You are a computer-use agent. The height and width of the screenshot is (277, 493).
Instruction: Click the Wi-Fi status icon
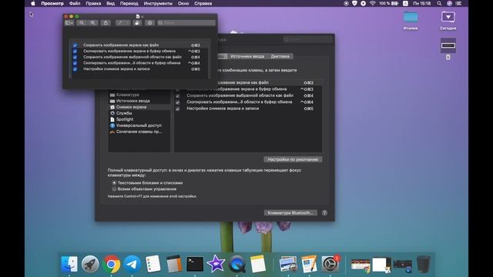[x=373, y=3]
